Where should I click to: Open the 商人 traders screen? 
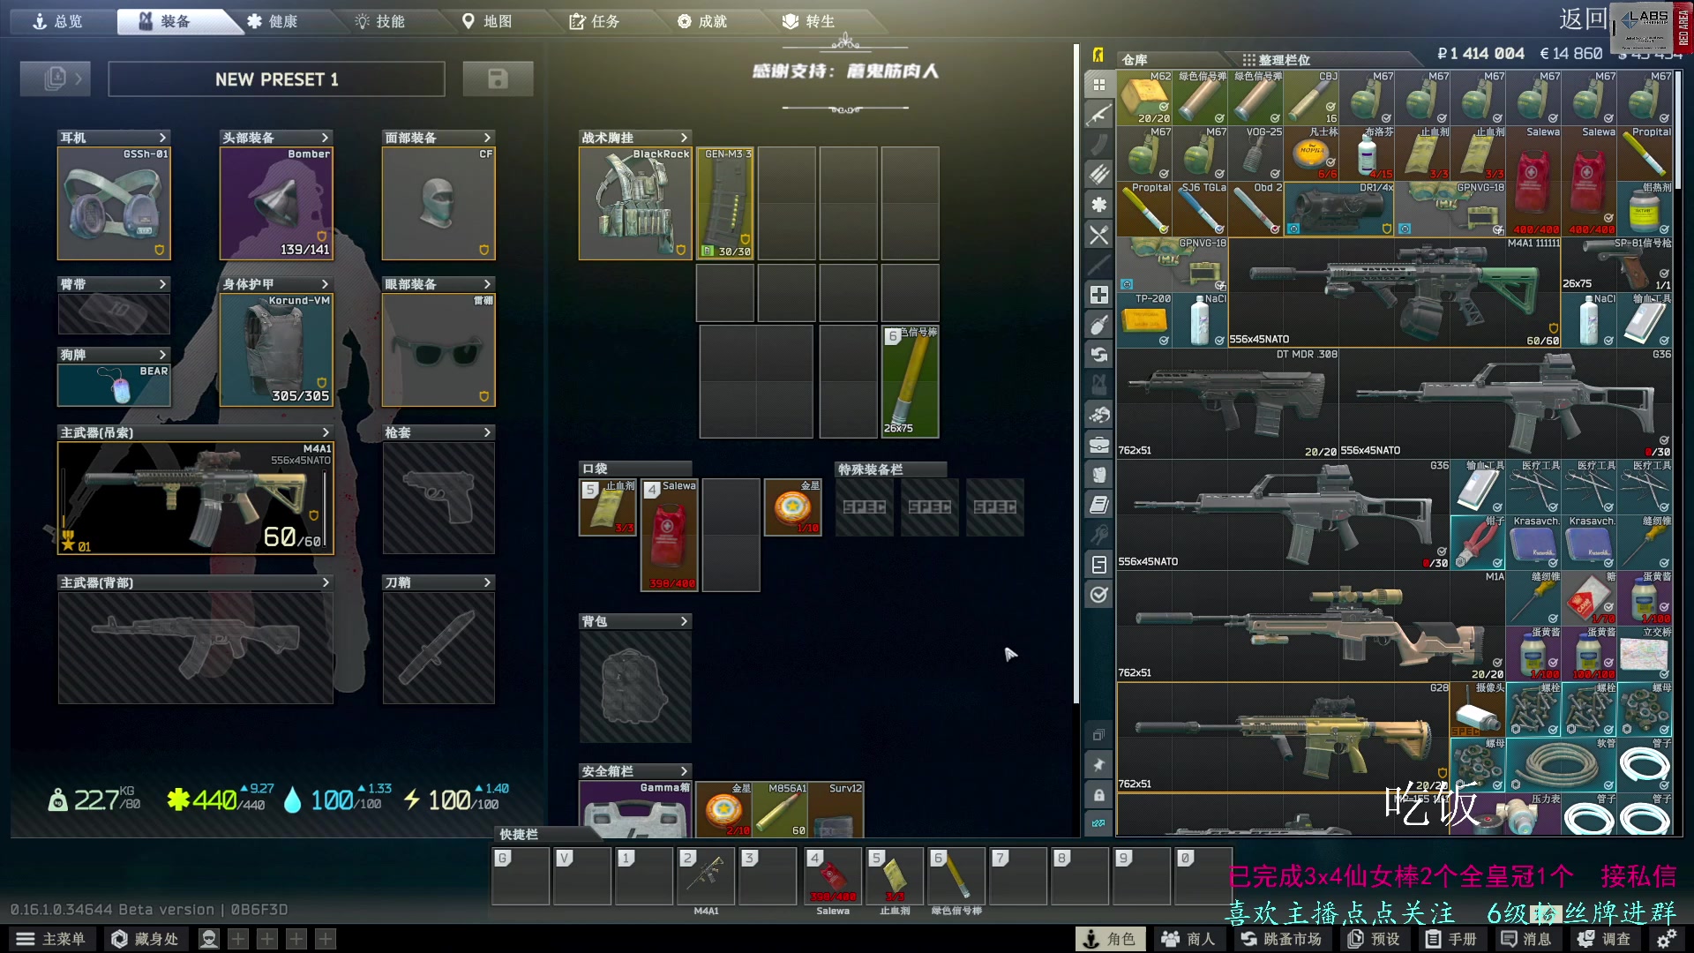tap(1188, 939)
